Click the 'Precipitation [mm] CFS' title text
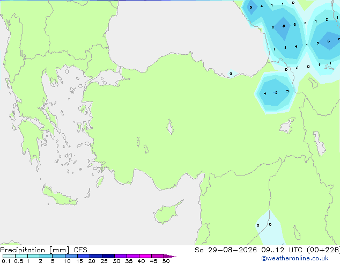 tap(43, 250)
